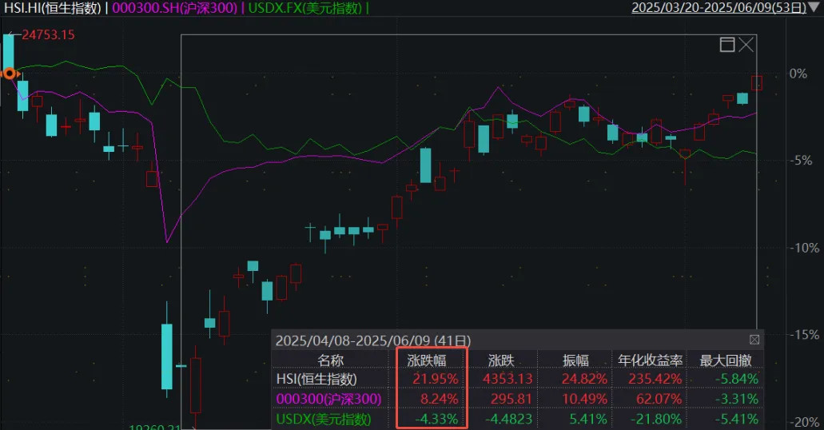This screenshot has width=824, height=430.
Task: Close the selection range box with X
Action: pos(746,45)
